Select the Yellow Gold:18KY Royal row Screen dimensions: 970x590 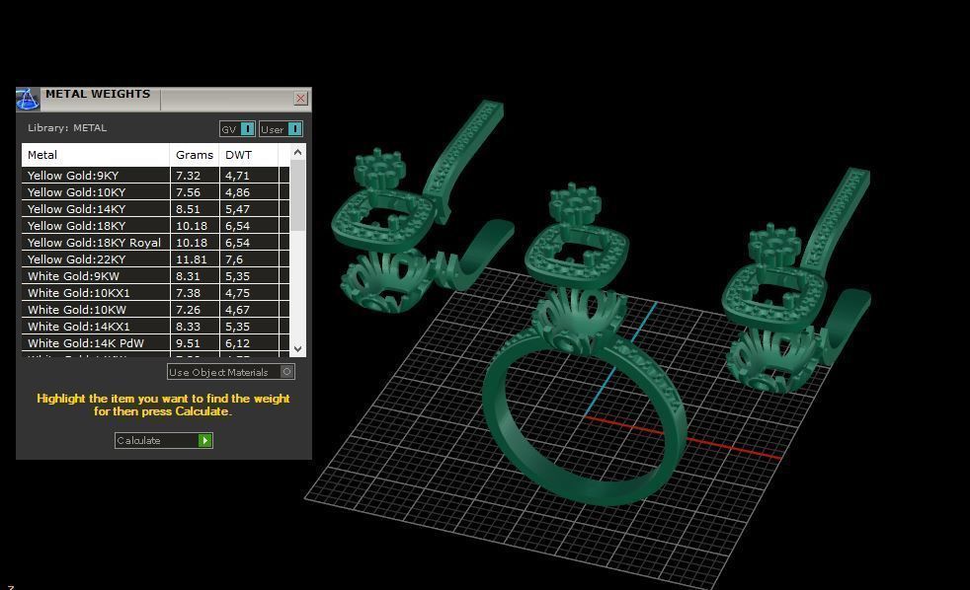[x=156, y=242]
